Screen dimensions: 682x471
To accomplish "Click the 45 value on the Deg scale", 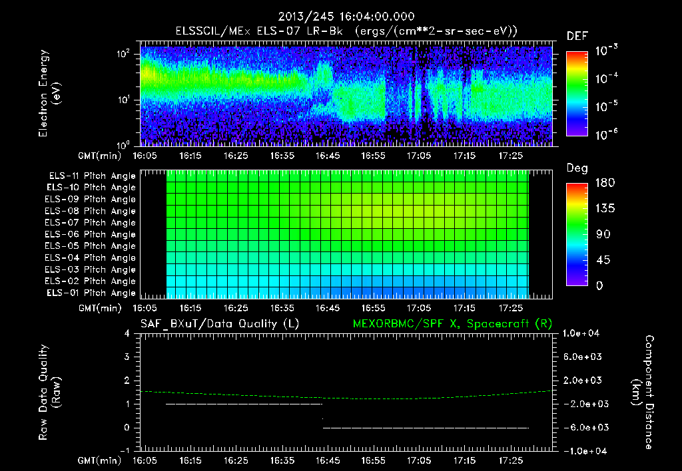I will coord(603,260).
